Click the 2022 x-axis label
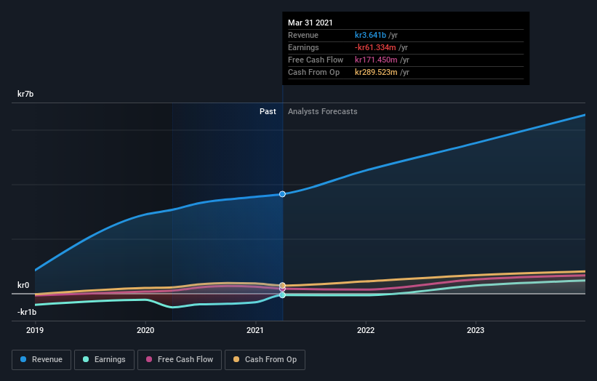 coord(366,330)
